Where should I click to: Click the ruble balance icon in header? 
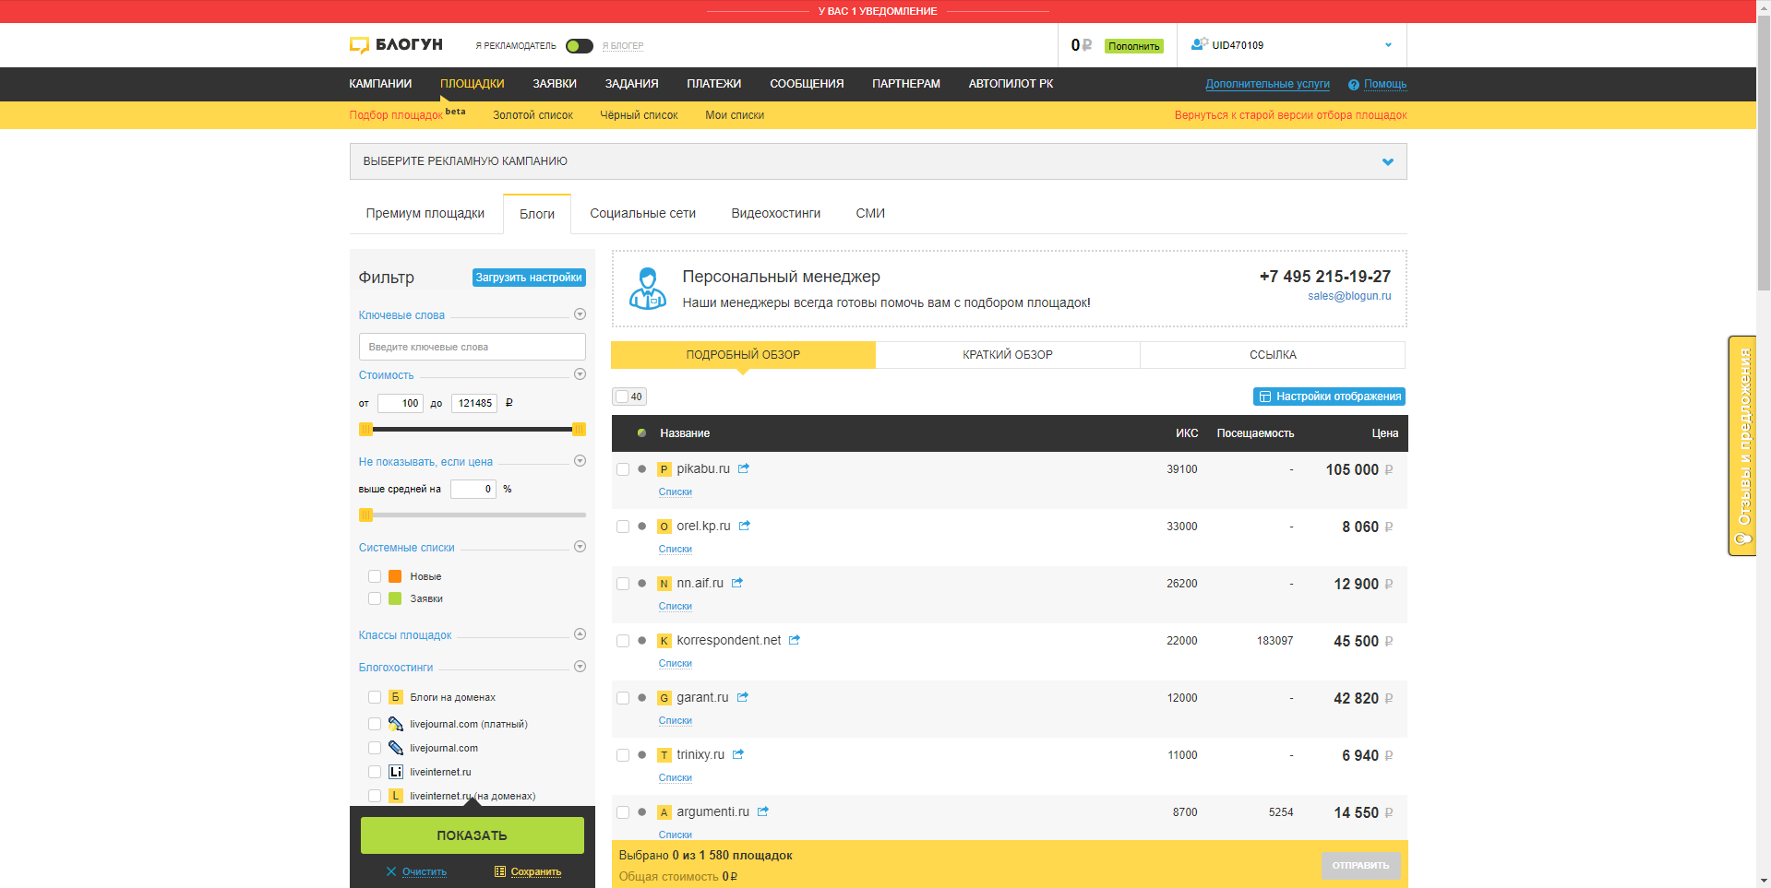(1087, 45)
